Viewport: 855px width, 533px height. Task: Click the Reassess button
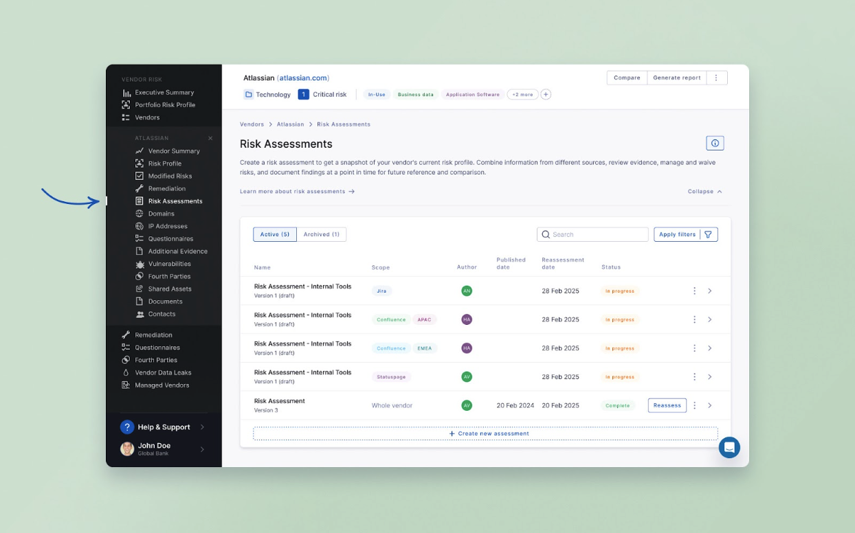pos(667,405)
